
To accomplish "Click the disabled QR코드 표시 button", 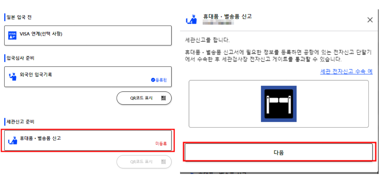I will click(x=144, y=162).
